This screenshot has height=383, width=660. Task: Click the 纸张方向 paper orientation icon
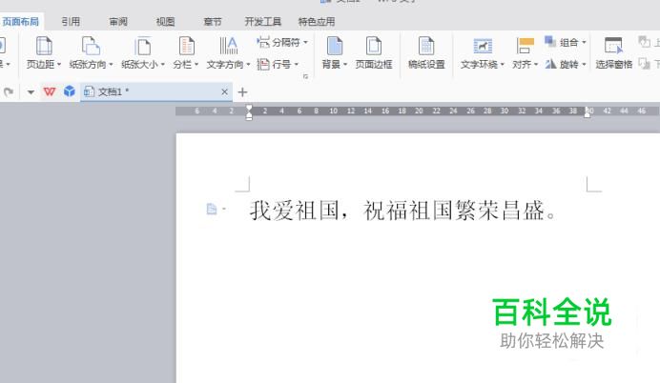tap(91, 46)
